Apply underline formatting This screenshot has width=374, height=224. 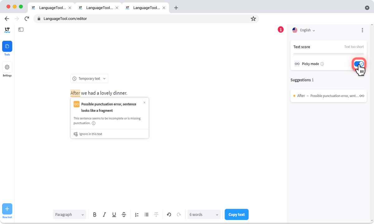114,215
